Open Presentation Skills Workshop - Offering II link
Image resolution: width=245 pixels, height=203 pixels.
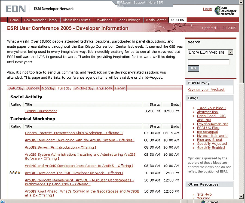74,133
